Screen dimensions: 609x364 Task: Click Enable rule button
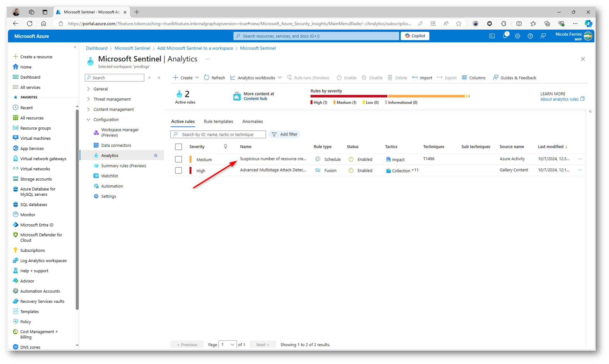click(346, 78)
